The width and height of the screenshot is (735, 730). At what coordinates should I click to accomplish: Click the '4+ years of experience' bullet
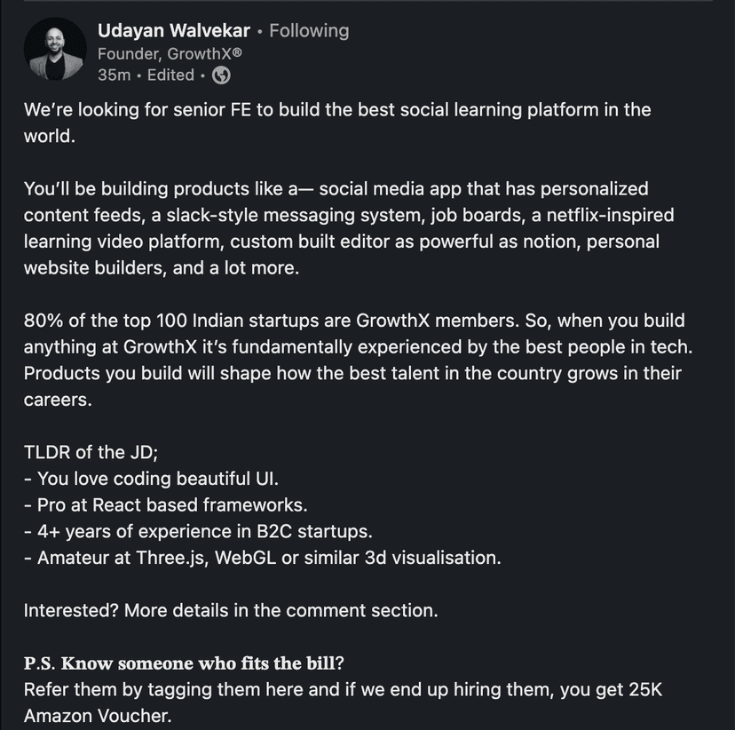[197, 531]
